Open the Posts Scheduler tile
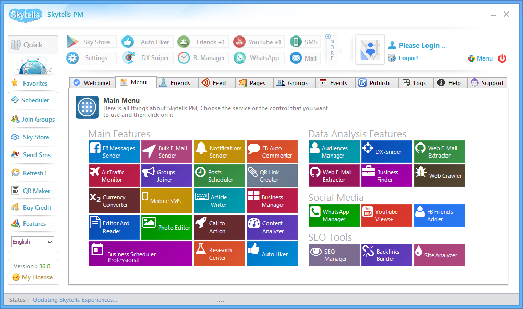The image size is (523, 309). click(220, 176)
